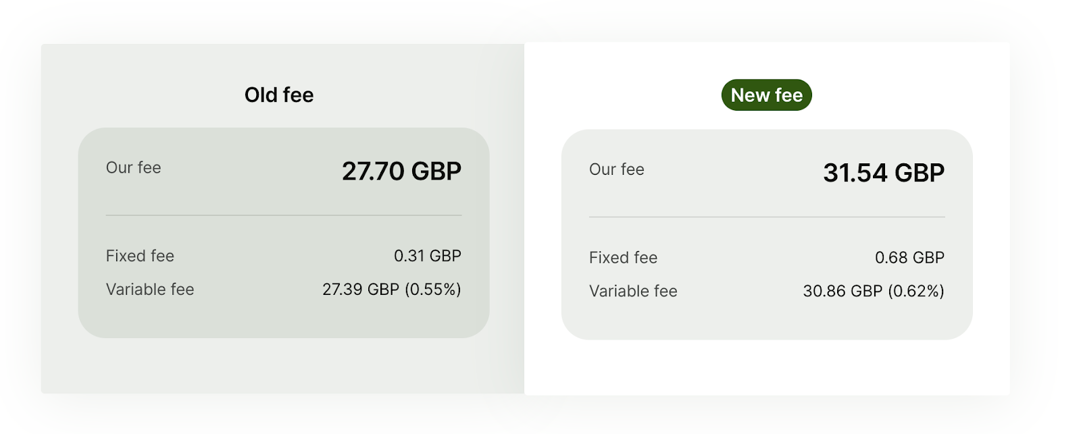The height and width of the screenshot is (434, 1081).
Task: Click the (0.55%) percentage text
Action: 433,290
